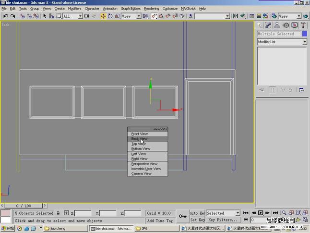The image size is (310, 233).
Task: Switch to the Modify command panel tab
Action: (268, 25)
